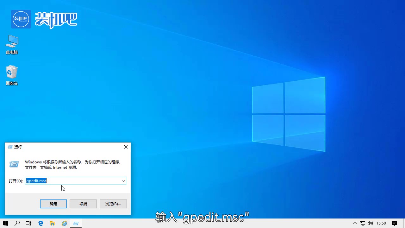This screenshot has width=405, height=228.
Task: Open the volume control in the tray
Action: pos(370,223)
